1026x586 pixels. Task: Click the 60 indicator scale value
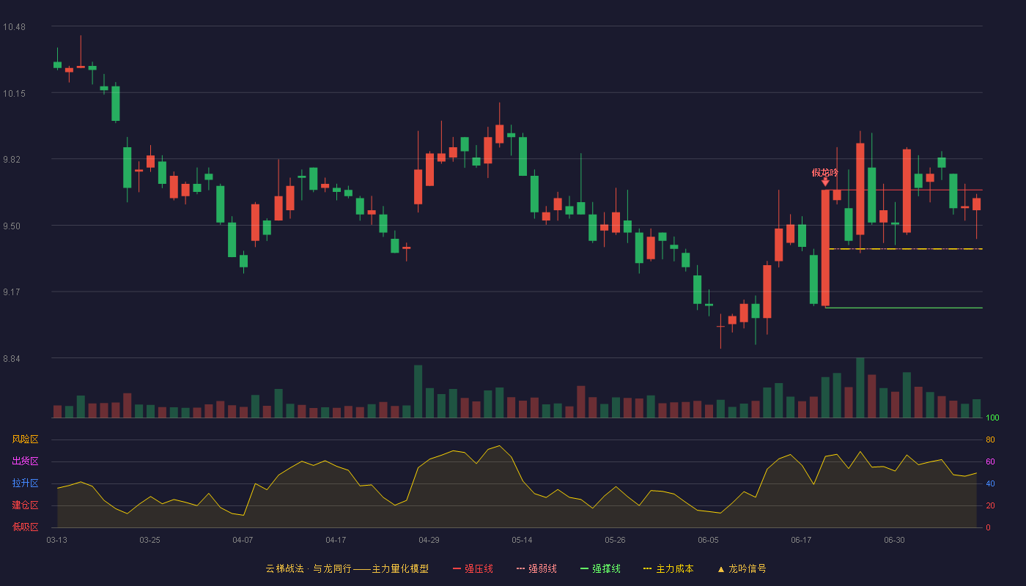point(990,461)
